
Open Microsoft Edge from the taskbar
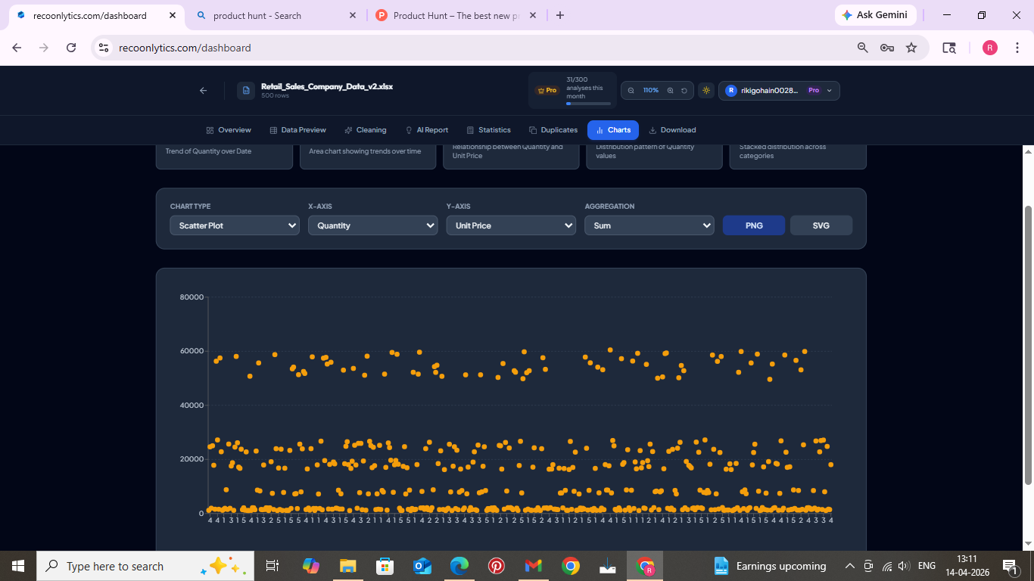tap(459, 566)
